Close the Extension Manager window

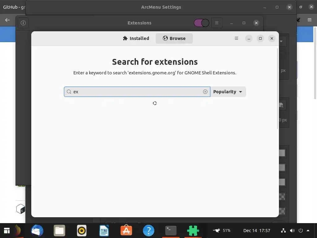pos(272,38)
